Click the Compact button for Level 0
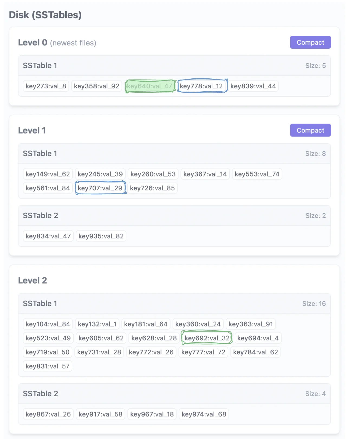The image size is (346, 439). pos(310,42)
